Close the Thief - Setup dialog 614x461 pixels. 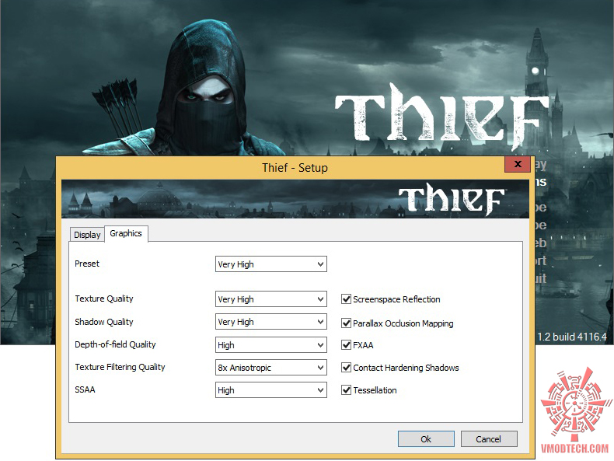518,164
